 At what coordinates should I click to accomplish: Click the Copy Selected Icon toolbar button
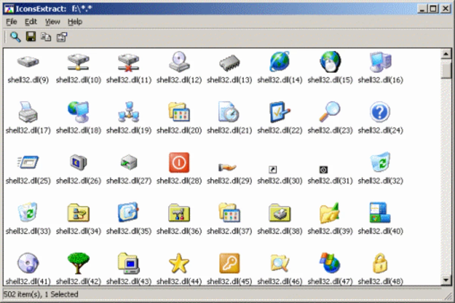coord(46,37)
